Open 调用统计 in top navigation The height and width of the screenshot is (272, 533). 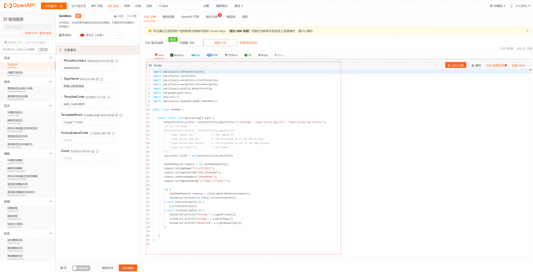coord(222,6)
